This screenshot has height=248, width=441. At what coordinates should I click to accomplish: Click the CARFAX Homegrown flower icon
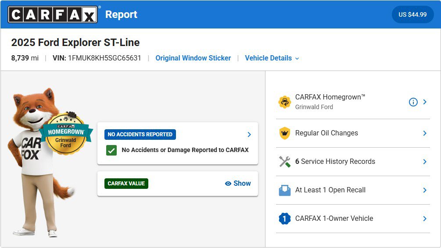285,102
